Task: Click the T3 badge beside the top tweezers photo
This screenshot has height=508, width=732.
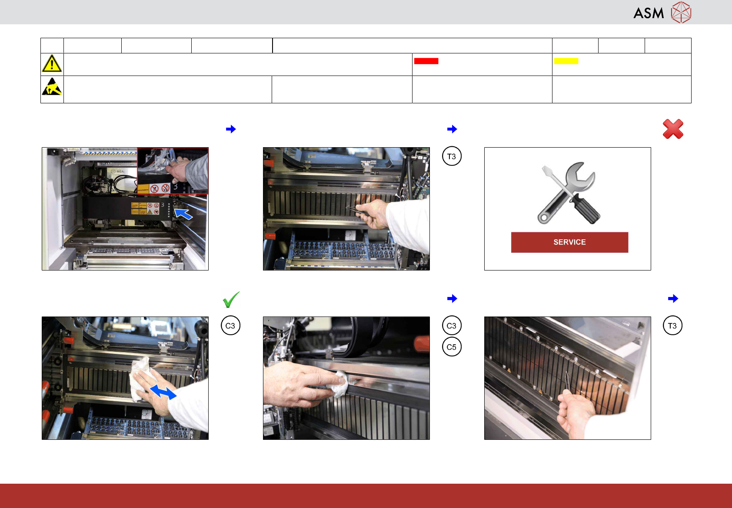Action: (452, 156)
